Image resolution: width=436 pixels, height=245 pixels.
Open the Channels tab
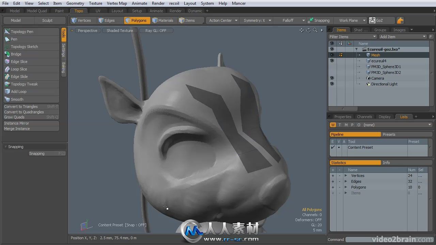(364, 117)
